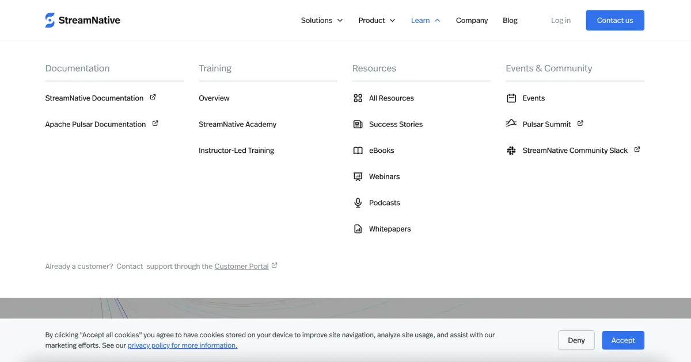This screenshot has width=691, height=362.
Task: Collapse the Learn menu chevron
Action: click(x=437, y=21)
